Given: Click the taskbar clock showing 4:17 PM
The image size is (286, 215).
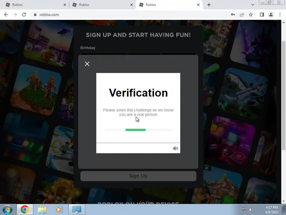Looking at the screenshot, I should [272, 210].
